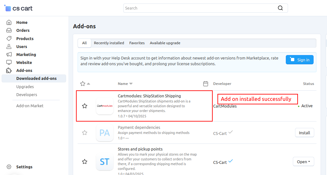The image size is (327, 175).
Task: Open the Add-on Market link
Action: tap(30, 106)
